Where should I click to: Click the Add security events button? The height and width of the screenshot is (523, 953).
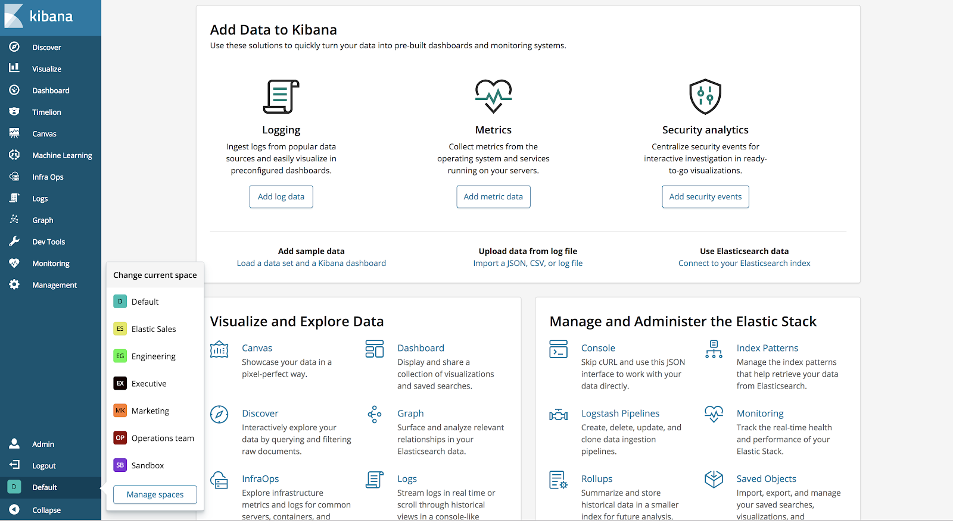[x=705, y=197]
